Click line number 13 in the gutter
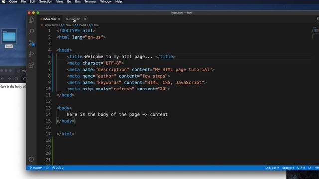 click(x=48, y=108)
